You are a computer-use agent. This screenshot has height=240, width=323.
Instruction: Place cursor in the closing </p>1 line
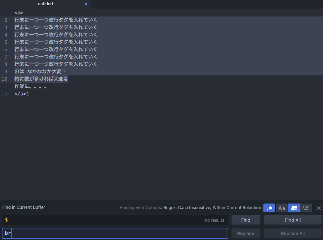22,94
